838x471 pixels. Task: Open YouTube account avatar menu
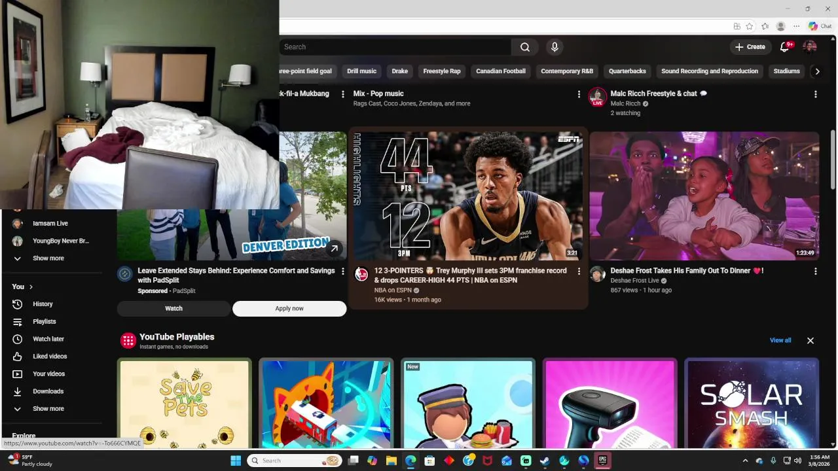click(x=810, y=47)
